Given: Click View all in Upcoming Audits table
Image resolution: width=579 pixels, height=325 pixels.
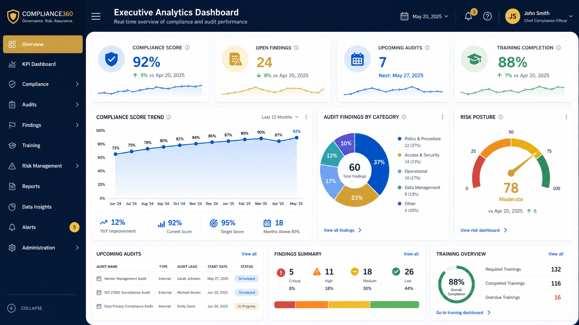Looking at the screenshot, I should click(249, 254).
